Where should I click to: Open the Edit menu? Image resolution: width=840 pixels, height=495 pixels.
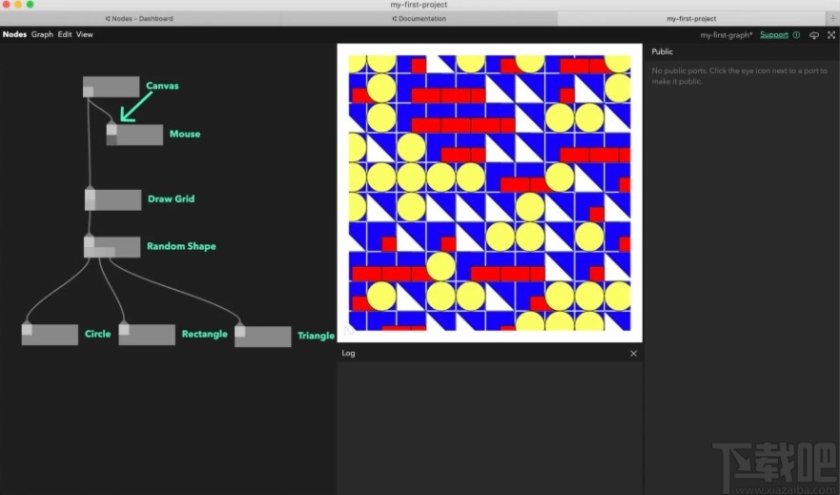coord(64,34)
